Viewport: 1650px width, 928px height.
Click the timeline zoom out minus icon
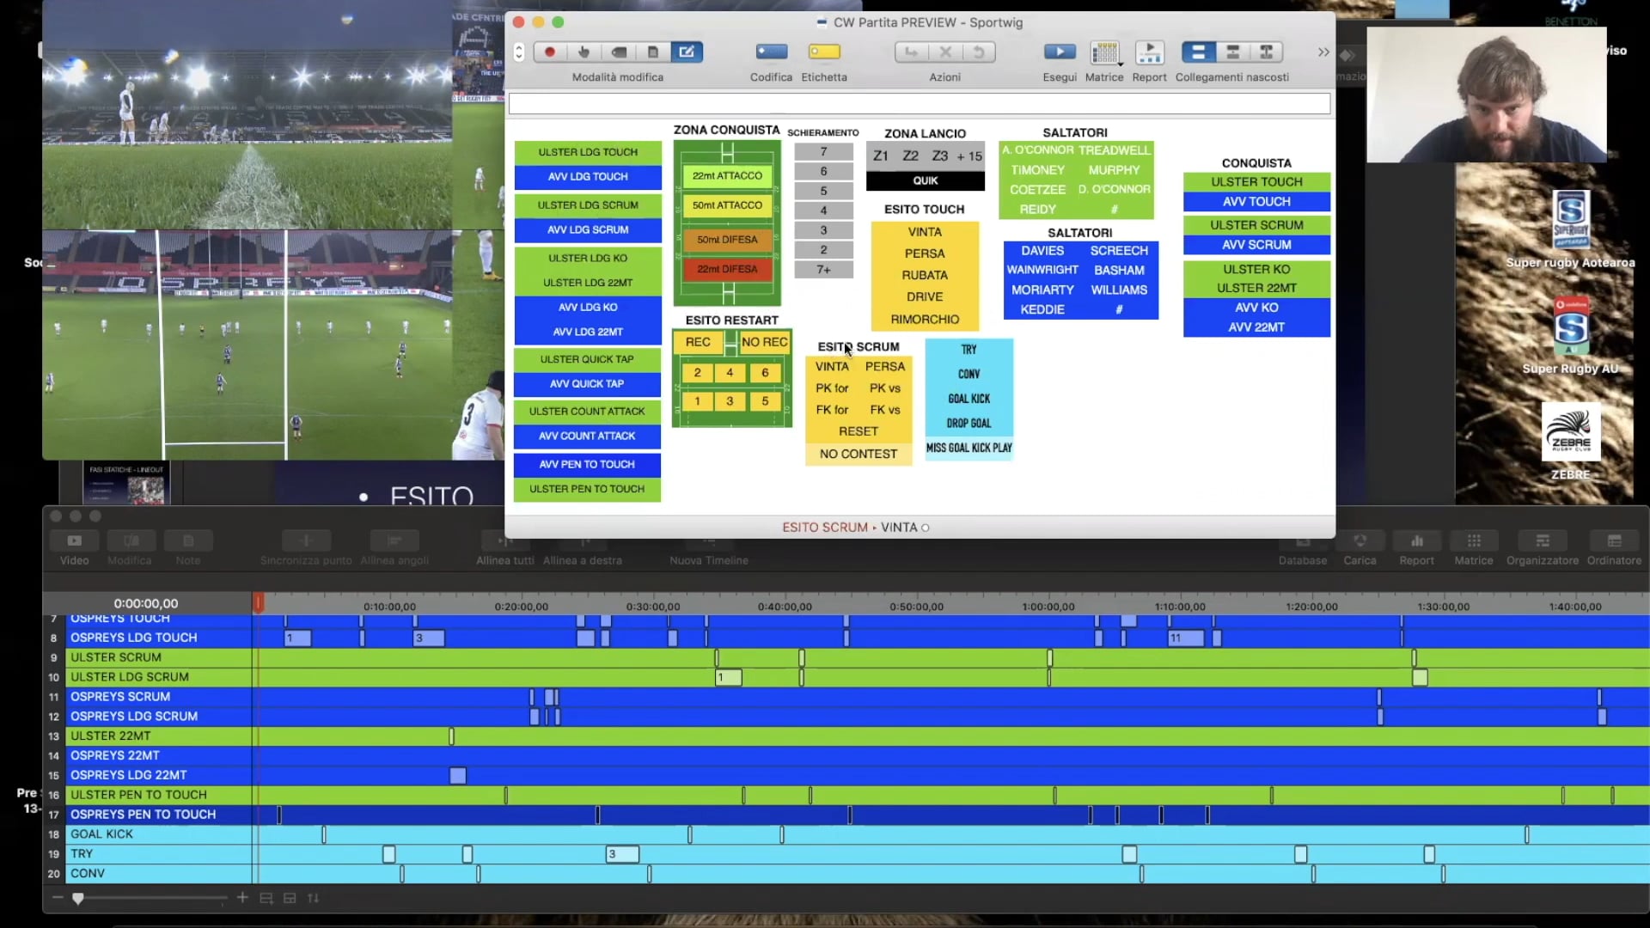(x=58, y=898)
